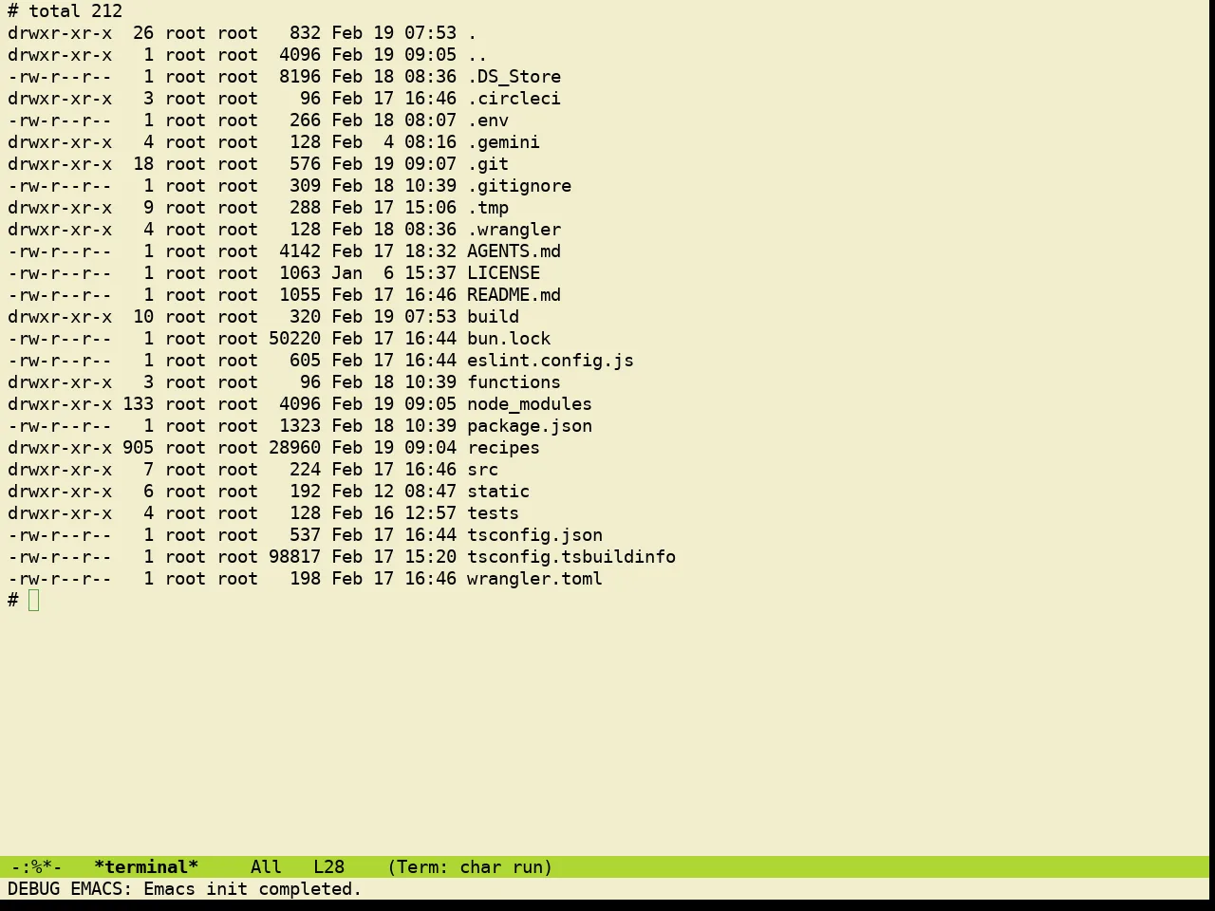Select the LICENSE file name
The height and width of the screenshot is (911, 1215).
tap(503, 273)
